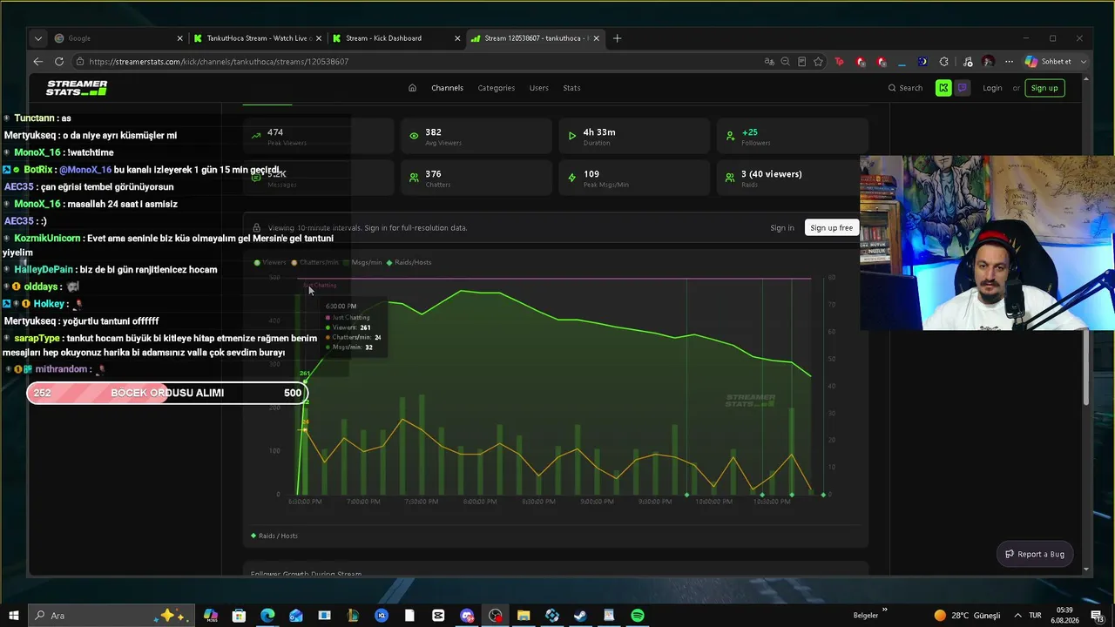Open the Channels menu item

click(x=447, y=88)
